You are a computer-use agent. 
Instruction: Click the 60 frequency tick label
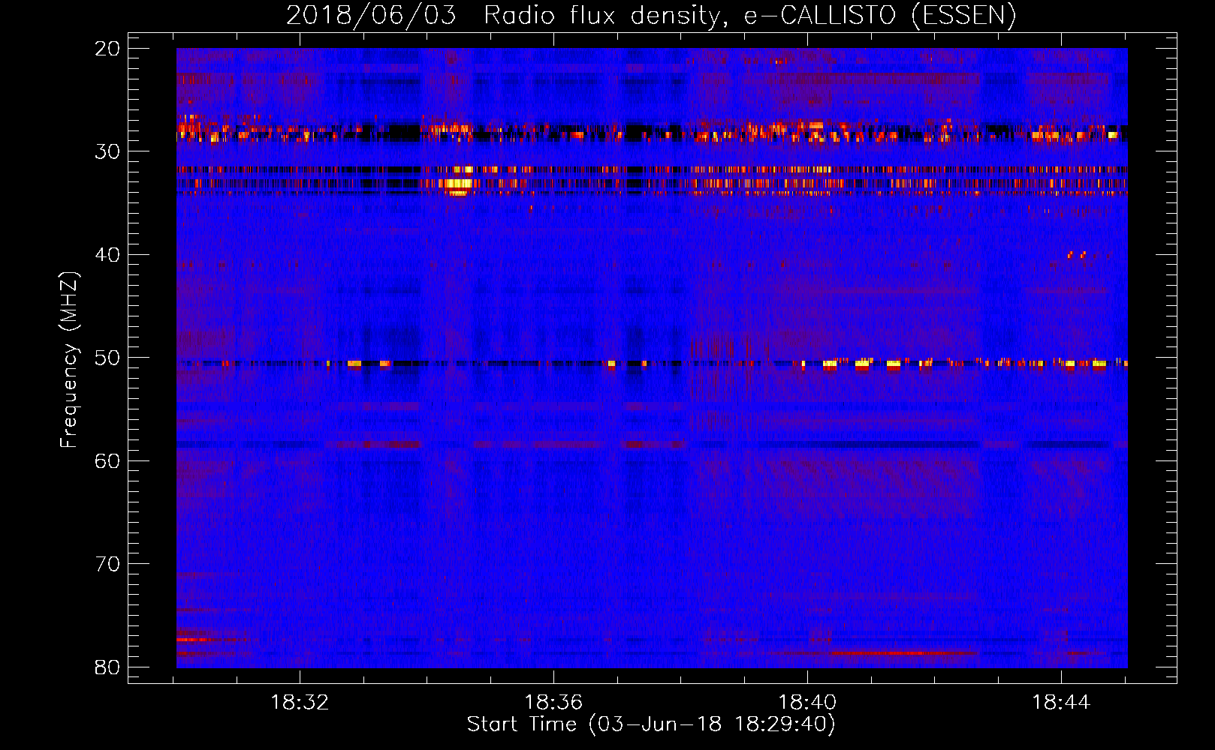[x=107, y=460]
